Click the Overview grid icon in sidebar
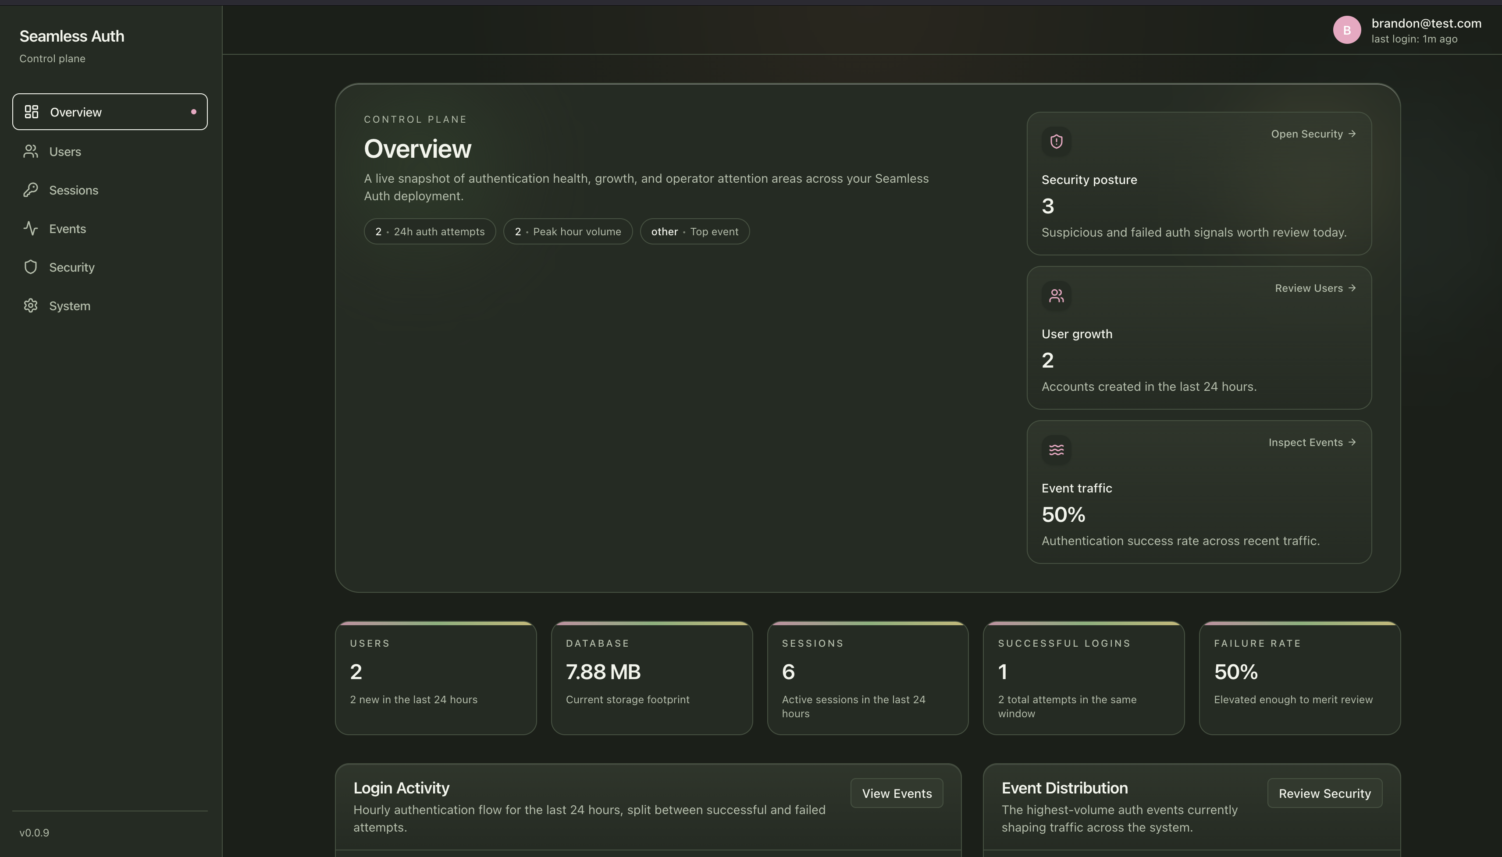Image resolution: width=1502 pixels, height=857 pixels. (32, 112)
